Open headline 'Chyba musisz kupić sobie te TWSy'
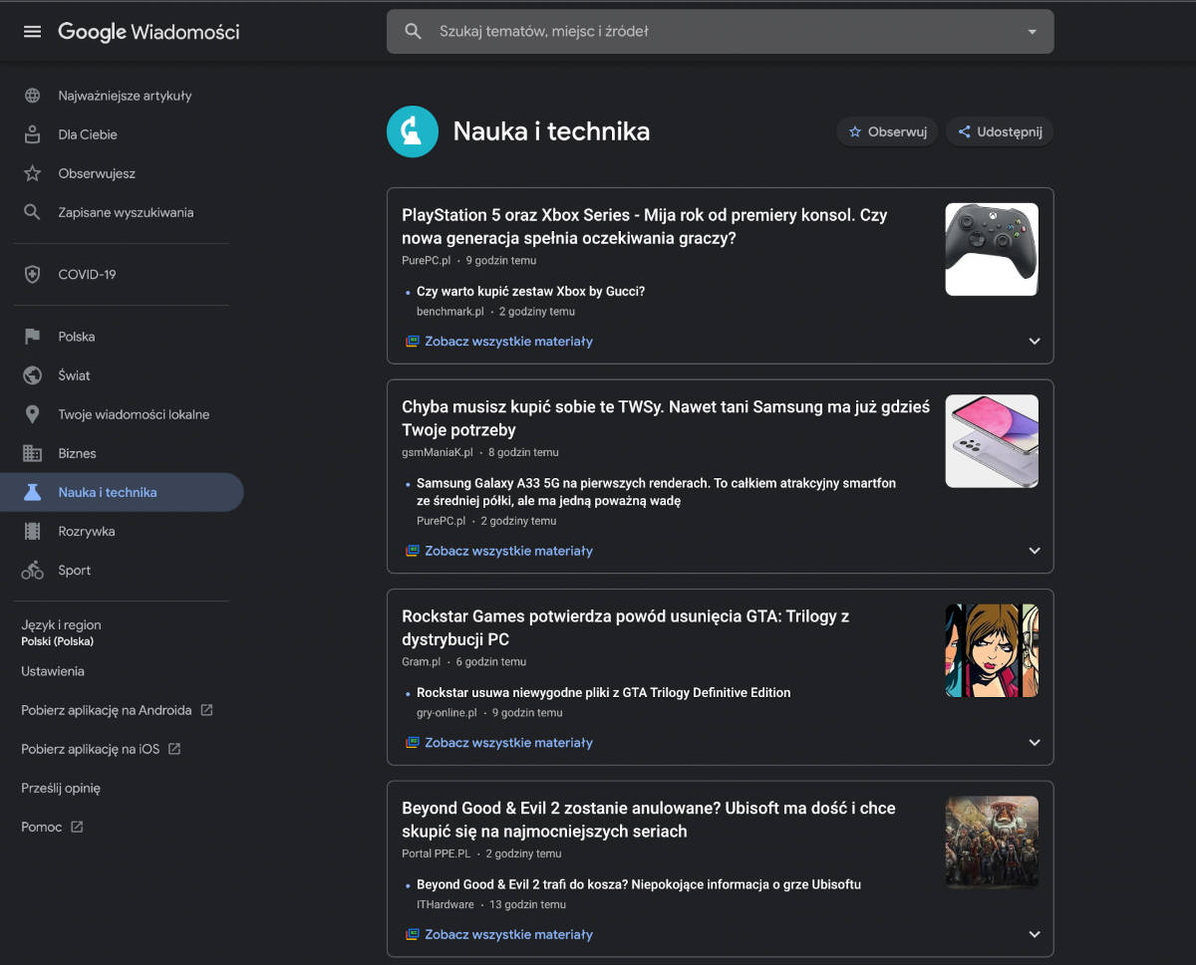Viewport: 1196px width, 965px height. [x=666, y=418]
